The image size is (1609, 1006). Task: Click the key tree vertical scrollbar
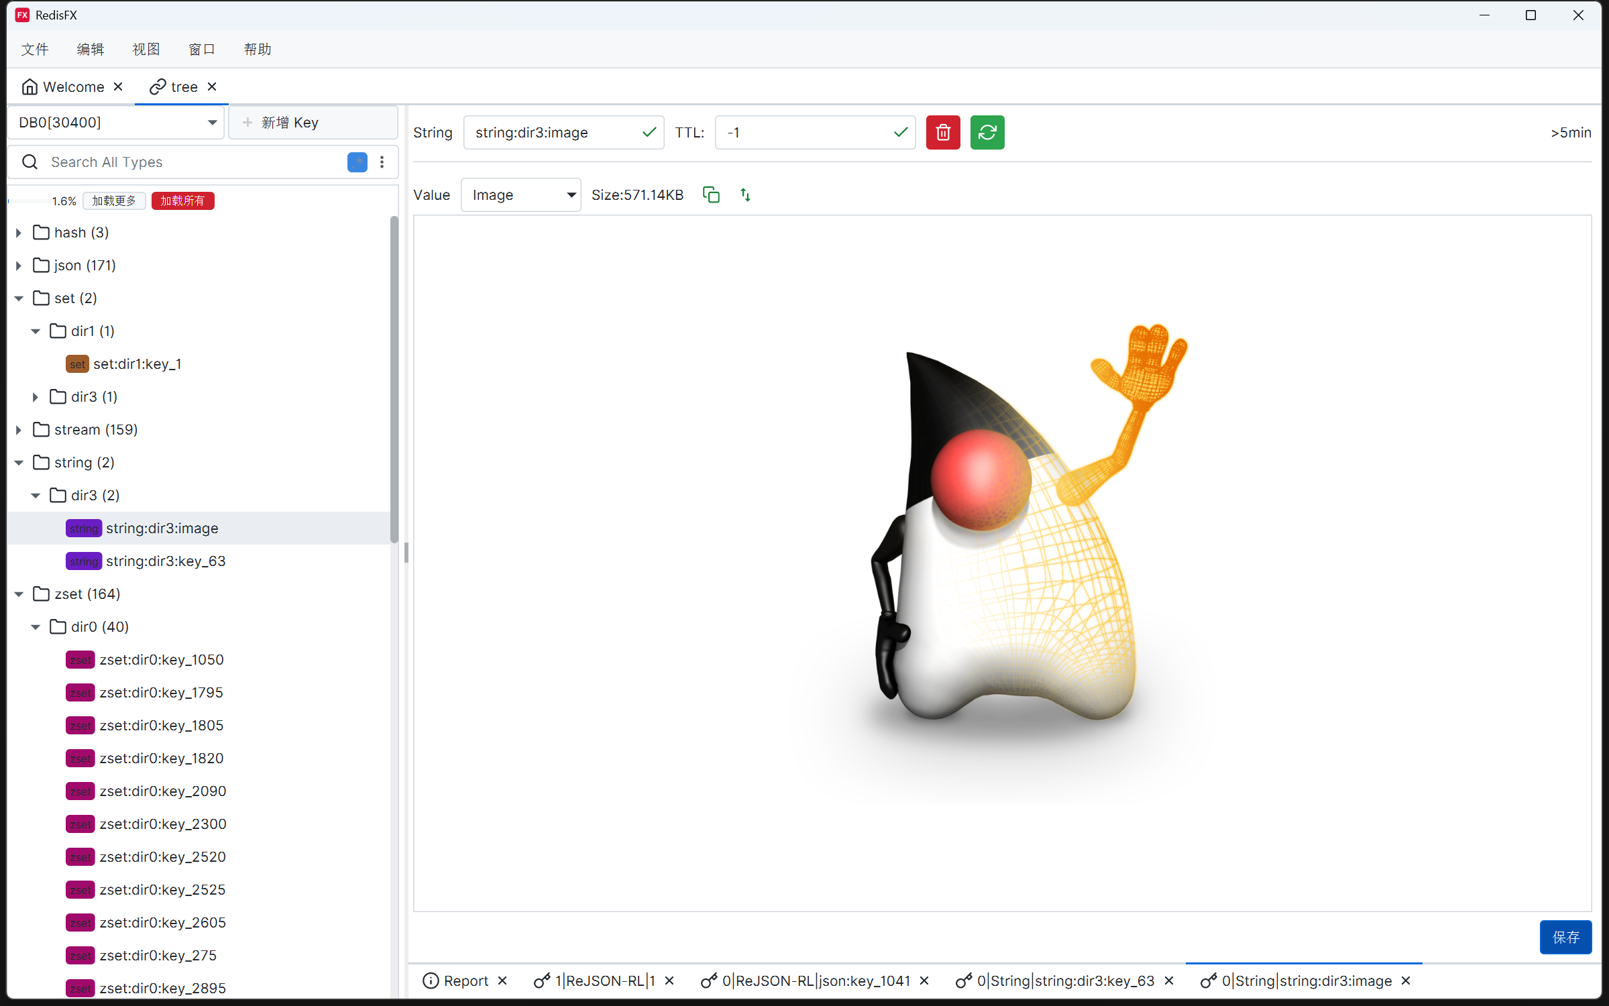(x=394, y=379)
